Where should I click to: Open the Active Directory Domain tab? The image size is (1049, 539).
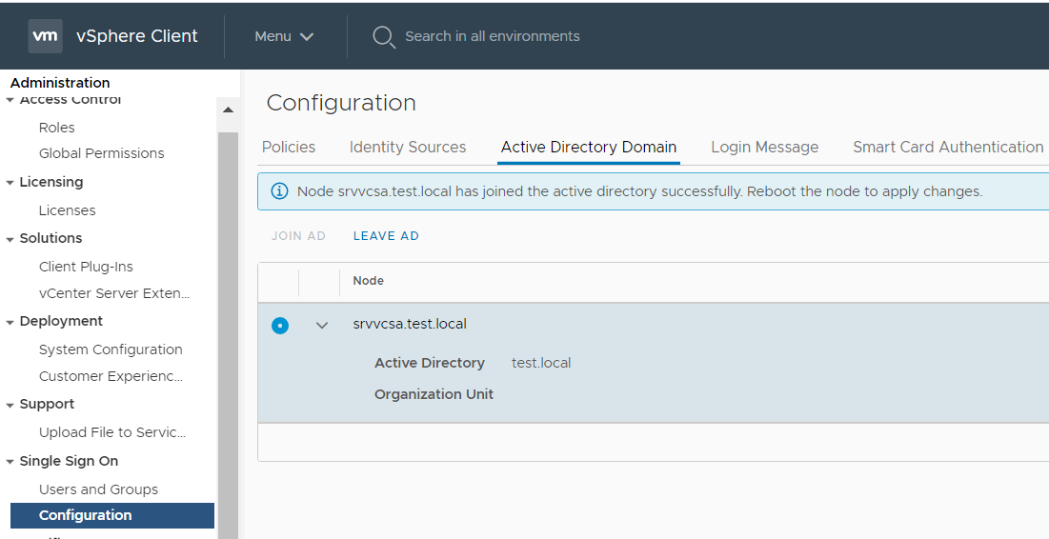pos(589,147)
